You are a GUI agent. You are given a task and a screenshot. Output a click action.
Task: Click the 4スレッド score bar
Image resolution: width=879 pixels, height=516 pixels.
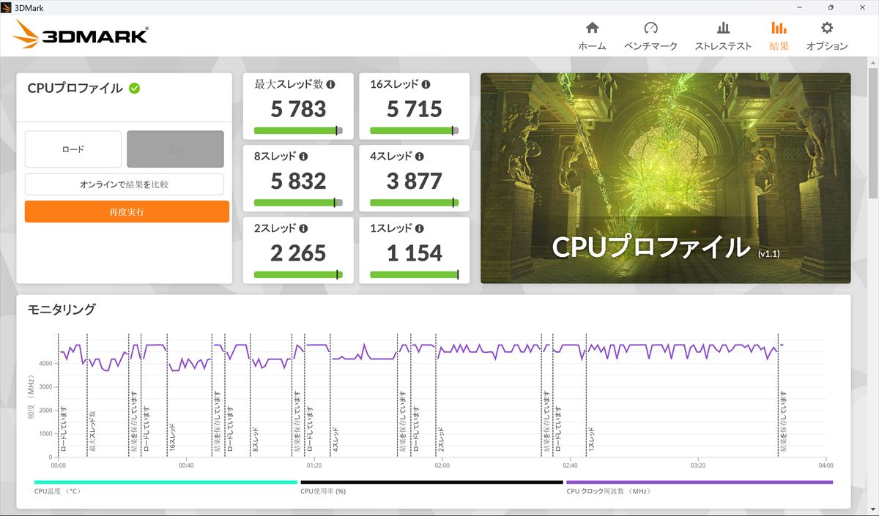coord(415,202)
